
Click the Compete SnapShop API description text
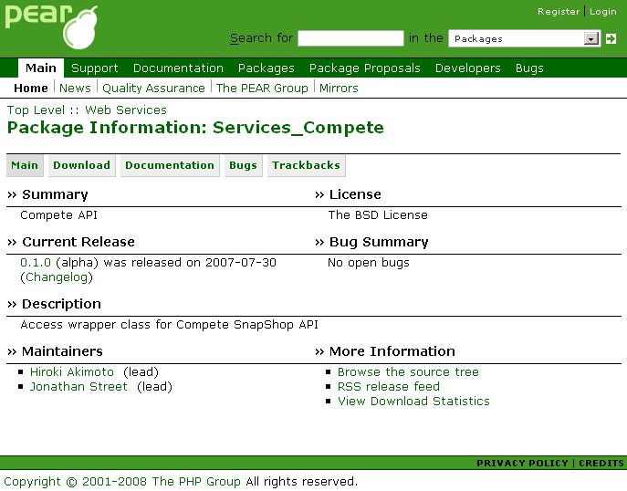point(170,325)
